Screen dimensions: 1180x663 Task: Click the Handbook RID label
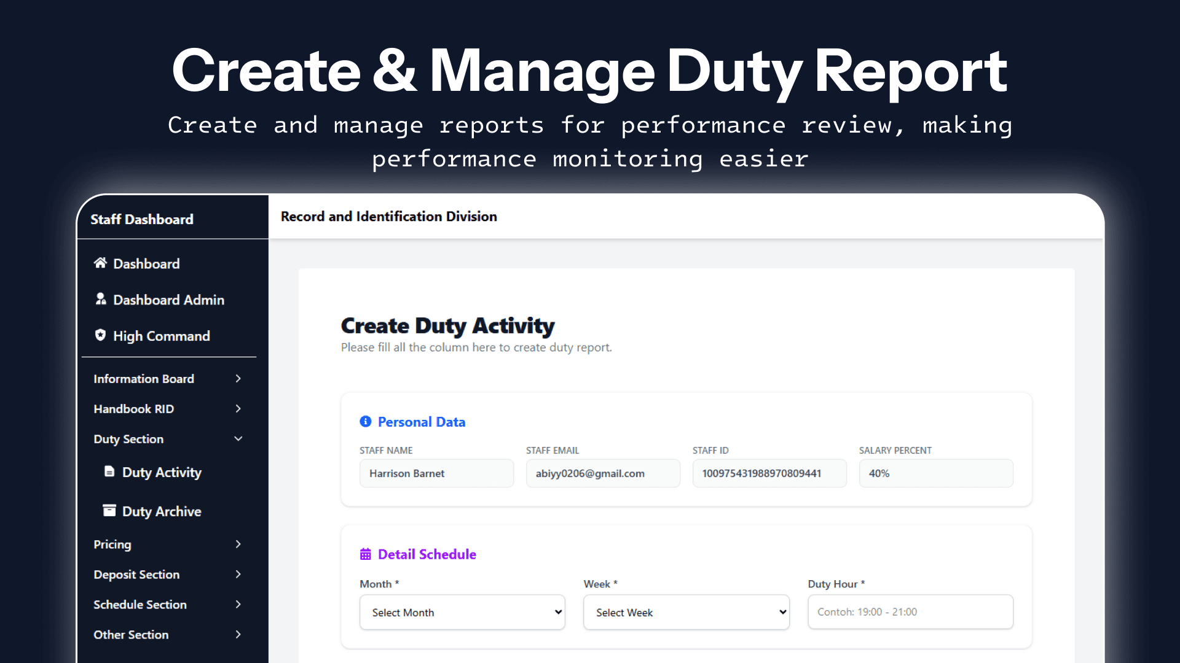tap(134, 409)
